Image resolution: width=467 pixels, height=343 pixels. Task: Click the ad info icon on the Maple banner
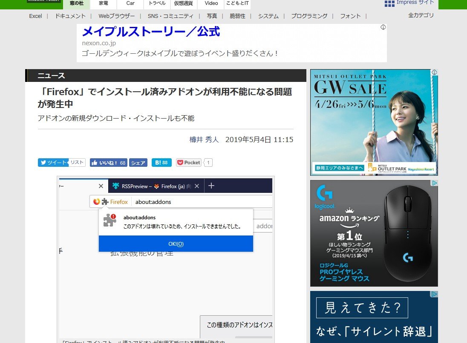pyautogui.click(x=383, y=27)
